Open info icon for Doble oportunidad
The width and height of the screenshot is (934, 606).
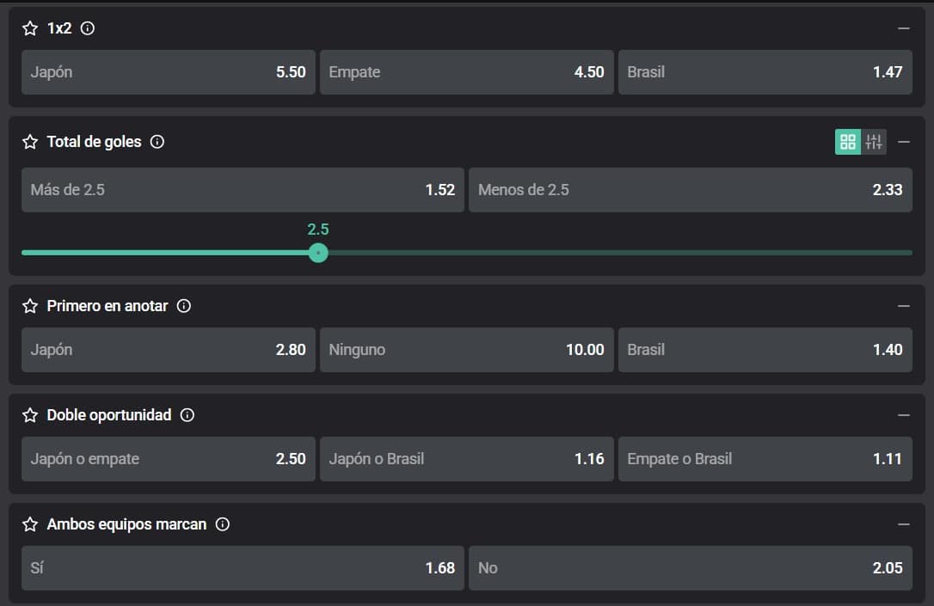tap(187, 415)
